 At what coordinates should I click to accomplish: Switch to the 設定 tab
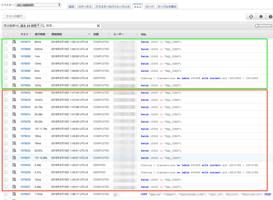tap(71, 7)
